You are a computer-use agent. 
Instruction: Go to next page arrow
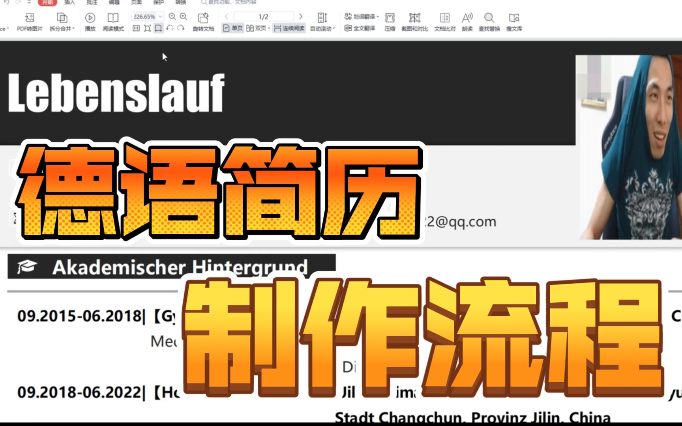[x=301, y=17]
